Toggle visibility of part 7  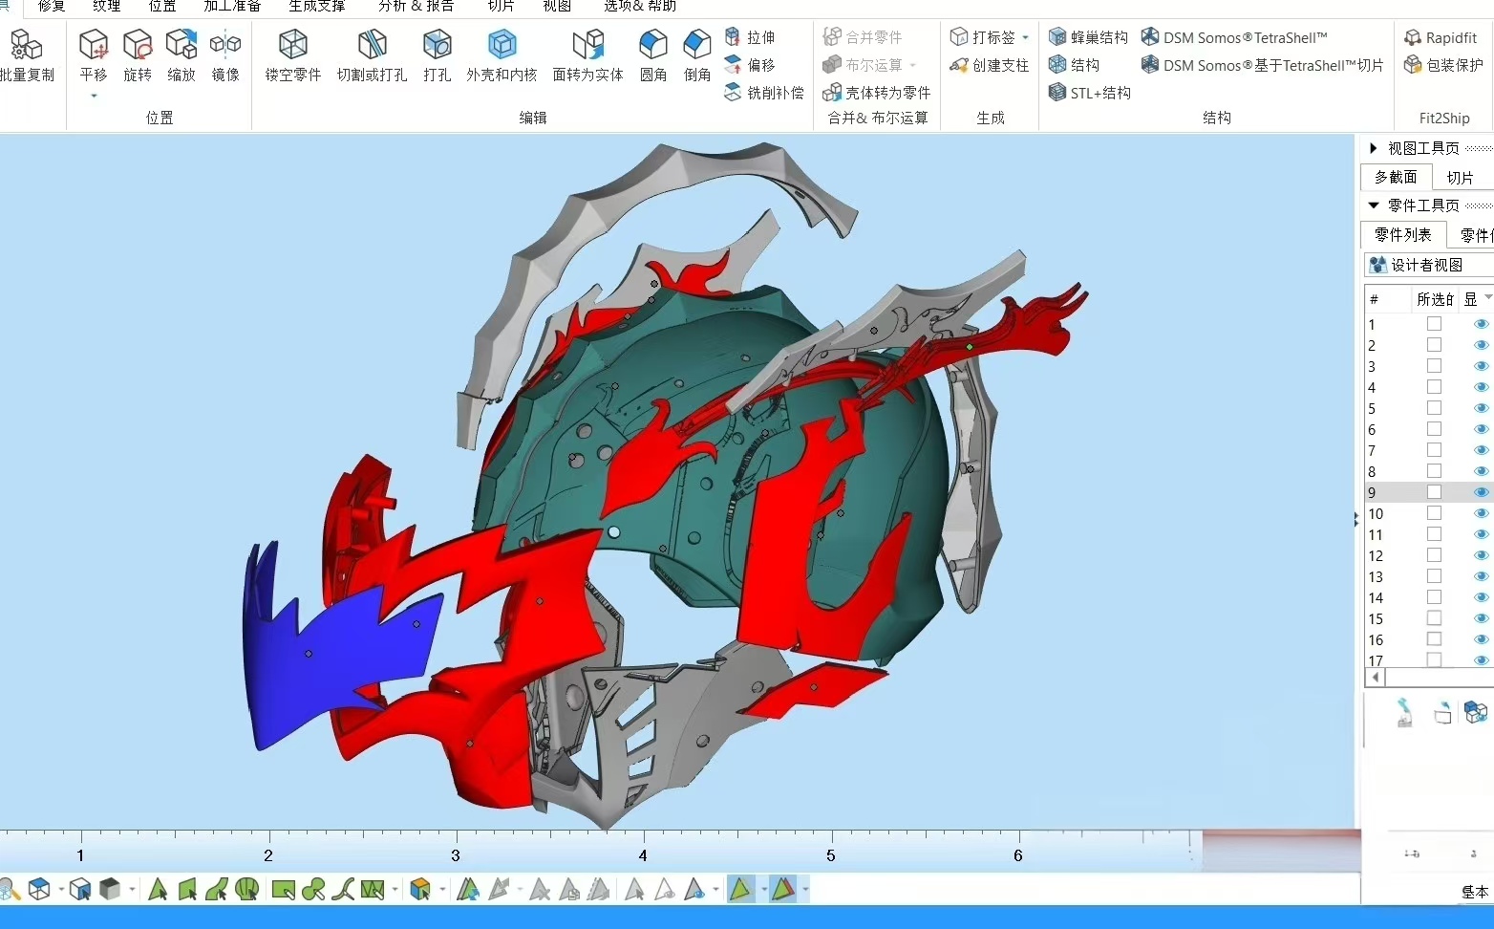1481,450
